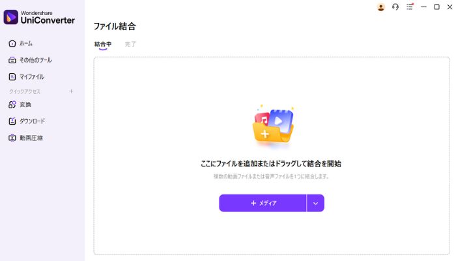Close the UniConverter window
Screen dimensions: 456x261
(449, 7)
